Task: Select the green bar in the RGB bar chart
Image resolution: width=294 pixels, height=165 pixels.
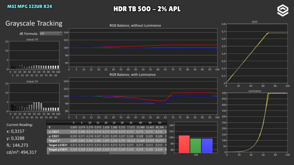Action: pos(196,146)
